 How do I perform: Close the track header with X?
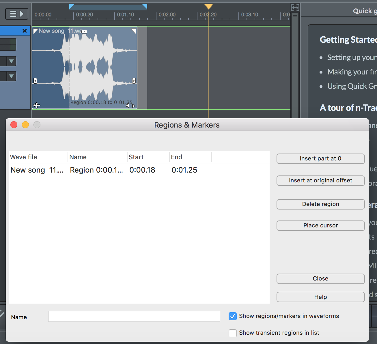click(25, 31)
